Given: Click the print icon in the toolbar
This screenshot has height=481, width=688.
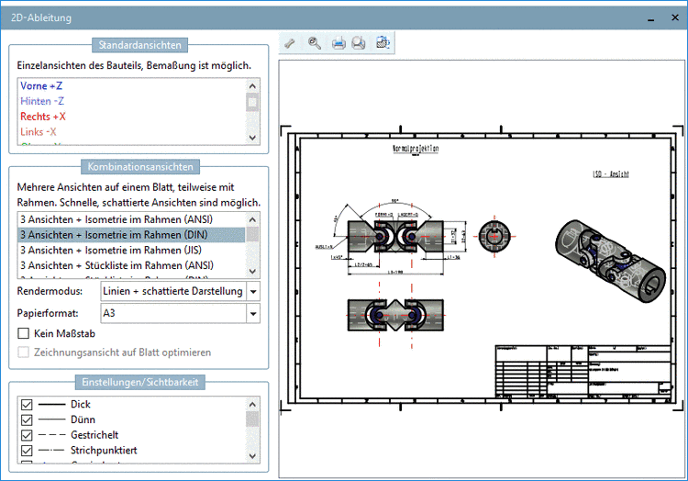Looking at the screenshot, I should (338, 43).
